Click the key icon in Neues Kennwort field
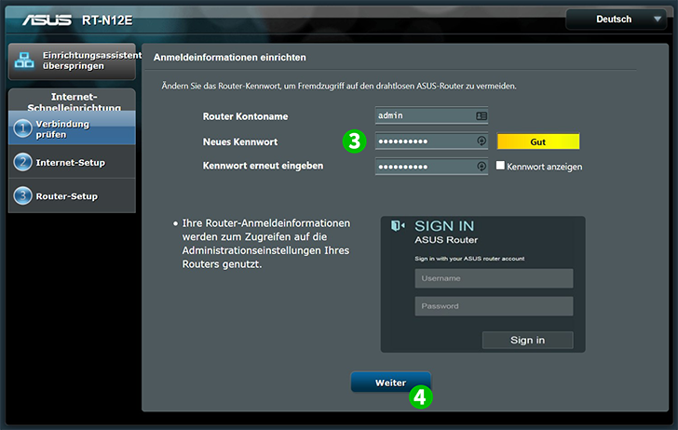Screen dimensions: 678x430 [481, 141]
